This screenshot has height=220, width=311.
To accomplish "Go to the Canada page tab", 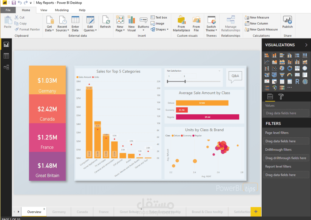I will (x=82, y=212).
